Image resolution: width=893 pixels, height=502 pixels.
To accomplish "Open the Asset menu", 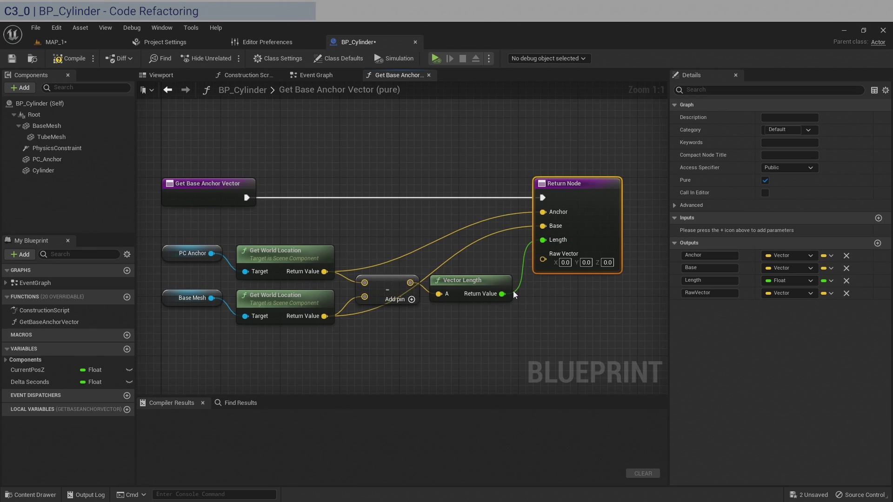I will pos(80,28).
